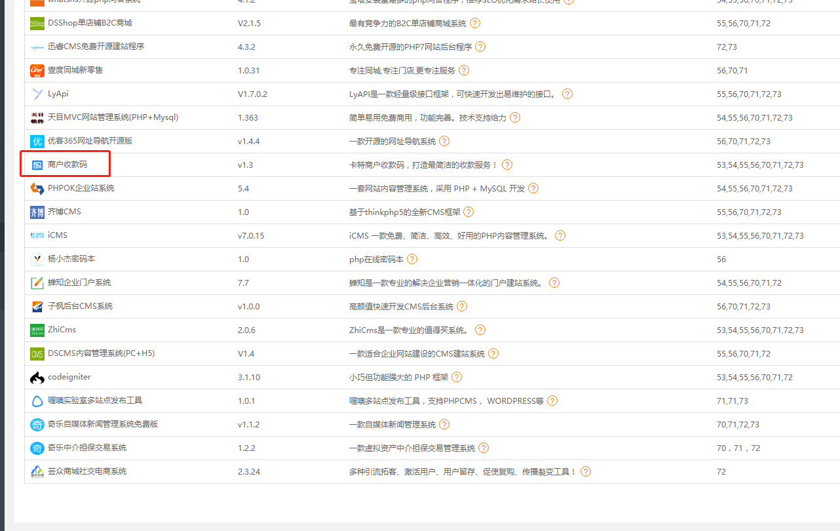Open the help icon for 迅睿CMS description
840x531 pixels.
pyautogui.click(x=480, y=47)
